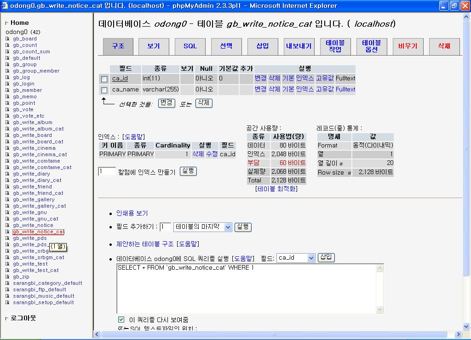Screen dimensions: 471x340
Task: Click the browse icon beside gb_board
Action: point(7,39)
